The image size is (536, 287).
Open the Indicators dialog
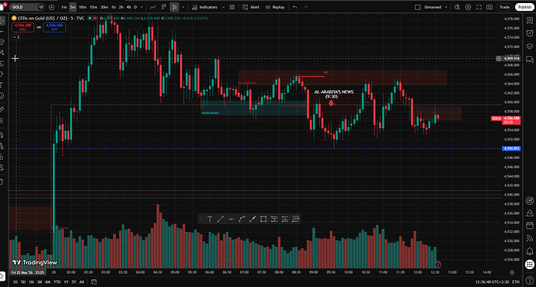[204, 7]
